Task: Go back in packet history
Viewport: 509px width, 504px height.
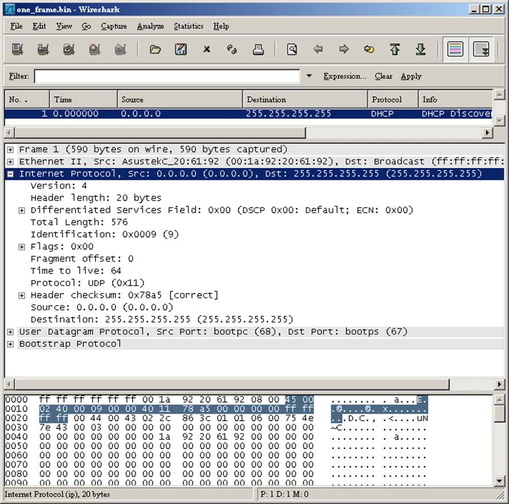Action: pyautogui.click(x=318, y=49)
